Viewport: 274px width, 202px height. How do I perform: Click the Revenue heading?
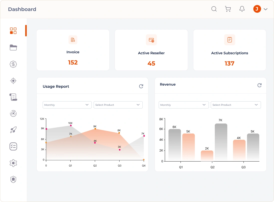point(168,84)
